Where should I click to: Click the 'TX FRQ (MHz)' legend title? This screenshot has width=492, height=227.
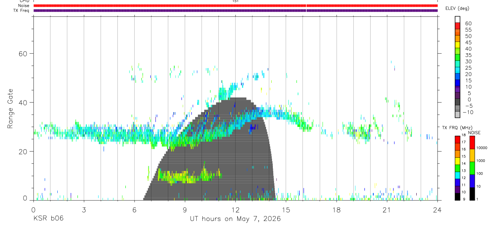click(457, 128)
